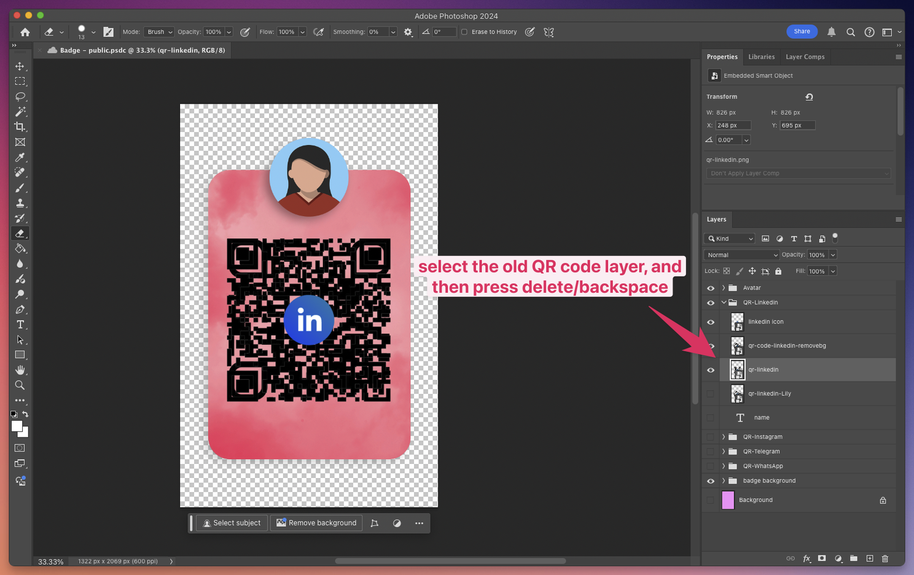Click the Select subject button

pos(232,523)
